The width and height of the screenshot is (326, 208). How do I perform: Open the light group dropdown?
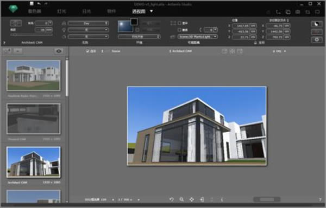(88, 30)
